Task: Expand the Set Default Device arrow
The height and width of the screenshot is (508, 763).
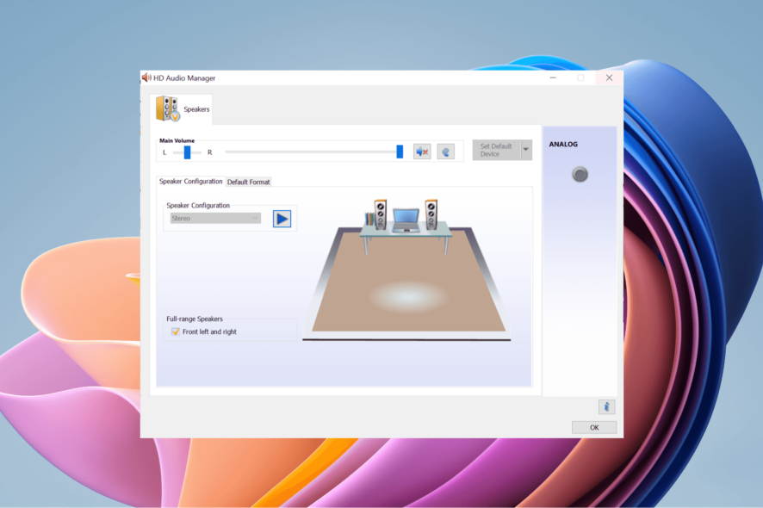Action: 525,150
